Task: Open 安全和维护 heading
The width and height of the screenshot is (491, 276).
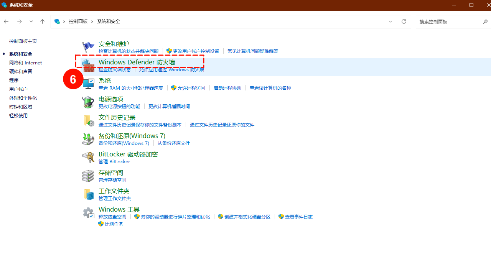Action: coord(114,44)
